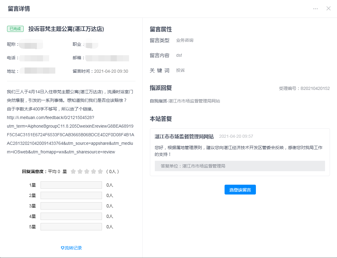Click the 业务咨询 message type value

(x=185, y=40)
